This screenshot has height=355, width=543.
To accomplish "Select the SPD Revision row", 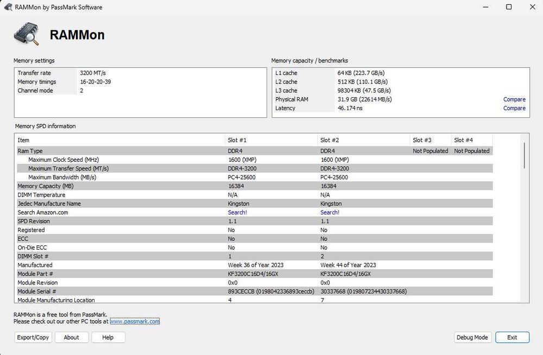I will click(x=255, y=221).
